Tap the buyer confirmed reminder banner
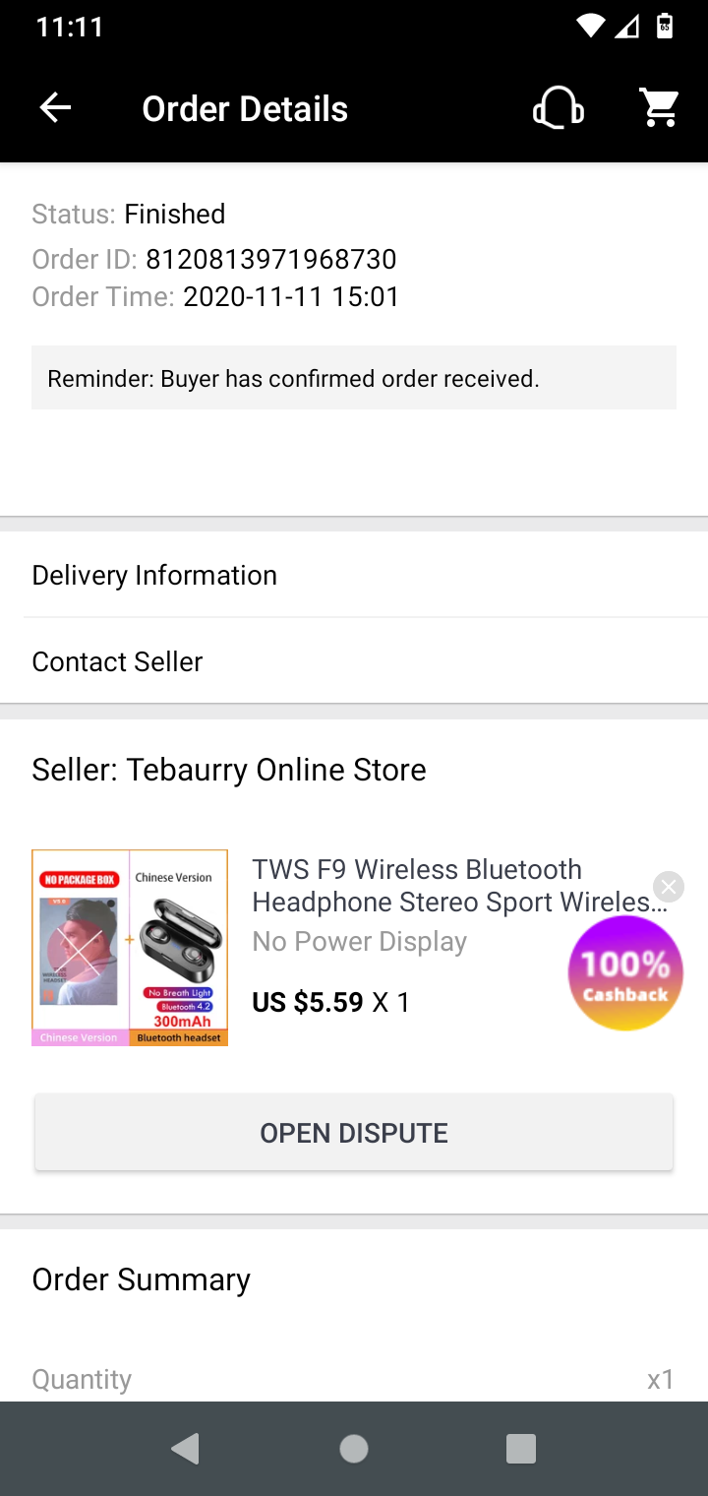The width and height of the screenshot is (708, 1496). (354, 378)
